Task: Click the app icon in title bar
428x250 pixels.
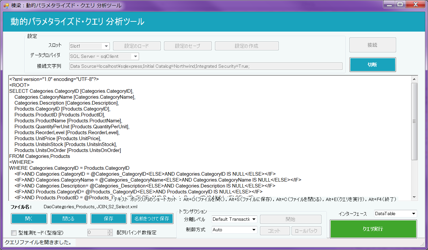Action: pos(6,5)
